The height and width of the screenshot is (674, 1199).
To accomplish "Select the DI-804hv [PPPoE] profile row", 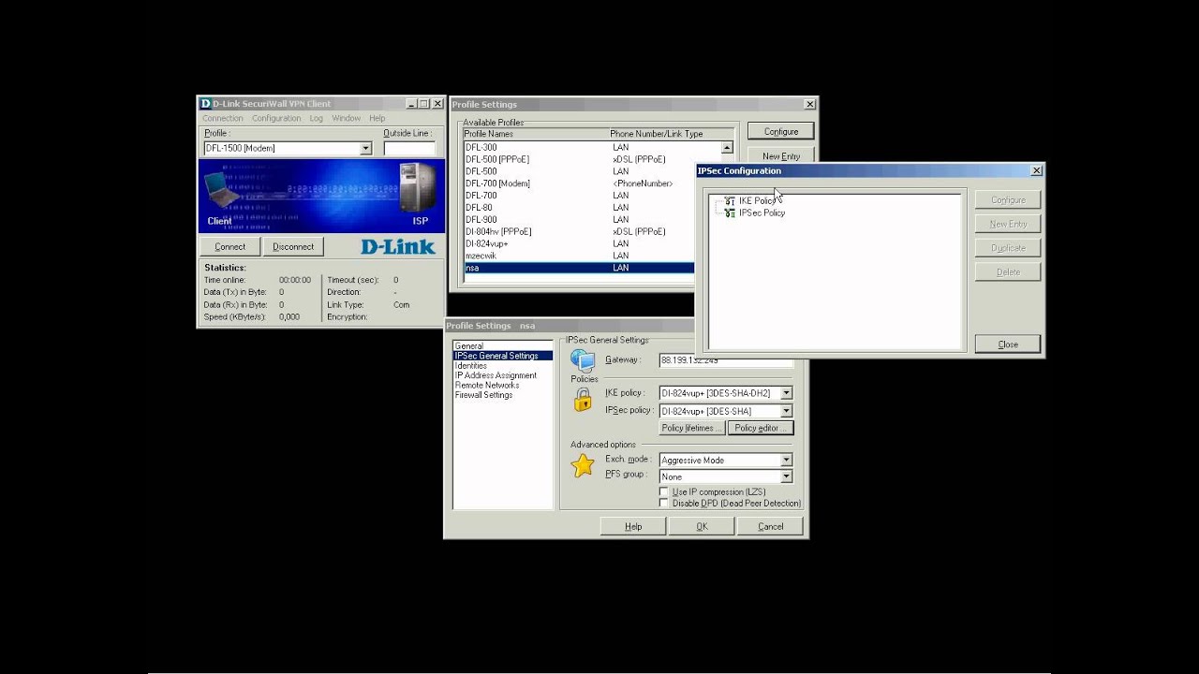I will 580,232.
